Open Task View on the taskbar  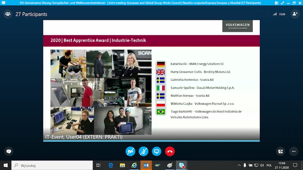[98, 165]
